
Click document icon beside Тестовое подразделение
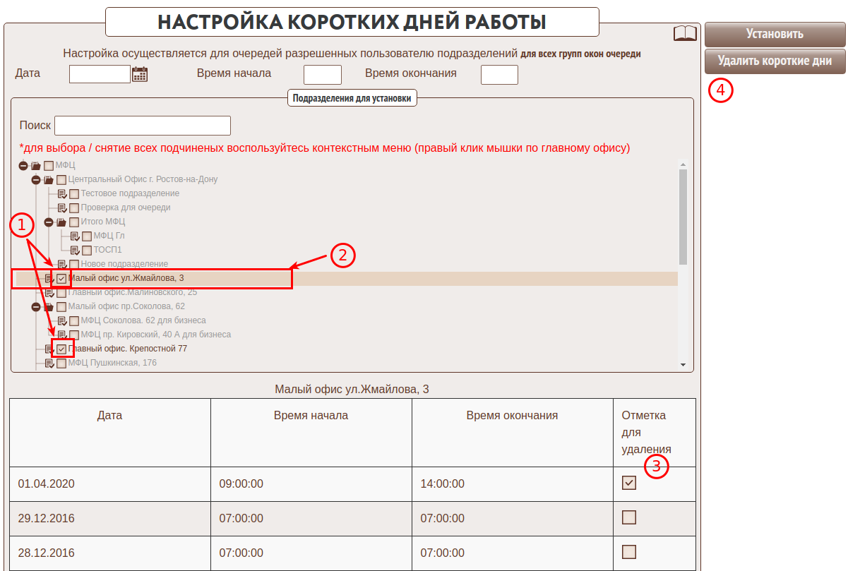[x=62, y=193]
